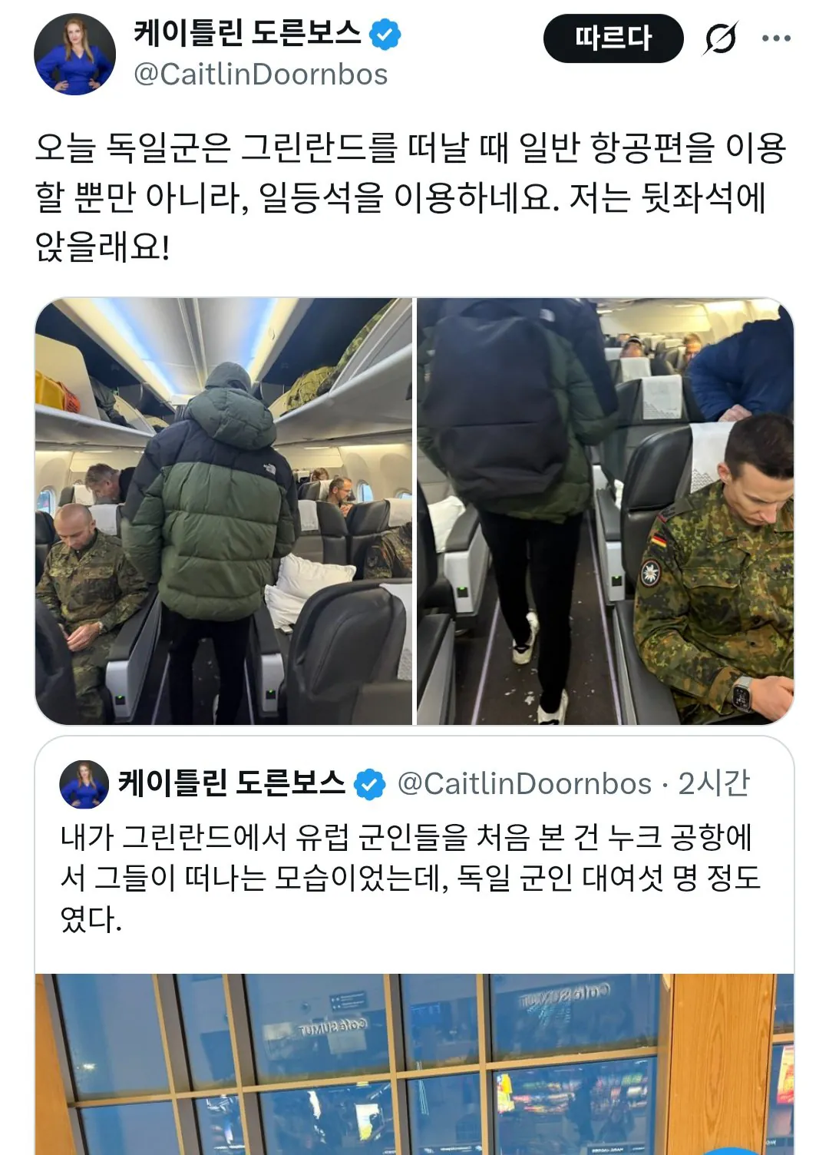
Task: Tap the blue floating button at bottom edge
Action: 733,1150
